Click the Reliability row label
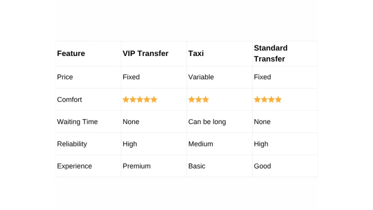The image size is (373, 210). click(x=72, y=144)
